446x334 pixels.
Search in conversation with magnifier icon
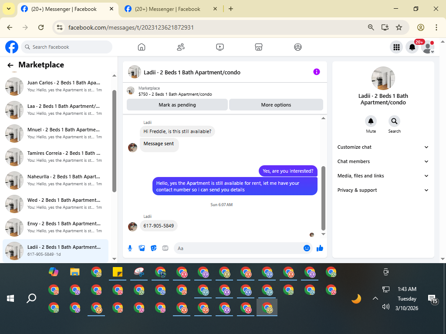coord(394,121)
